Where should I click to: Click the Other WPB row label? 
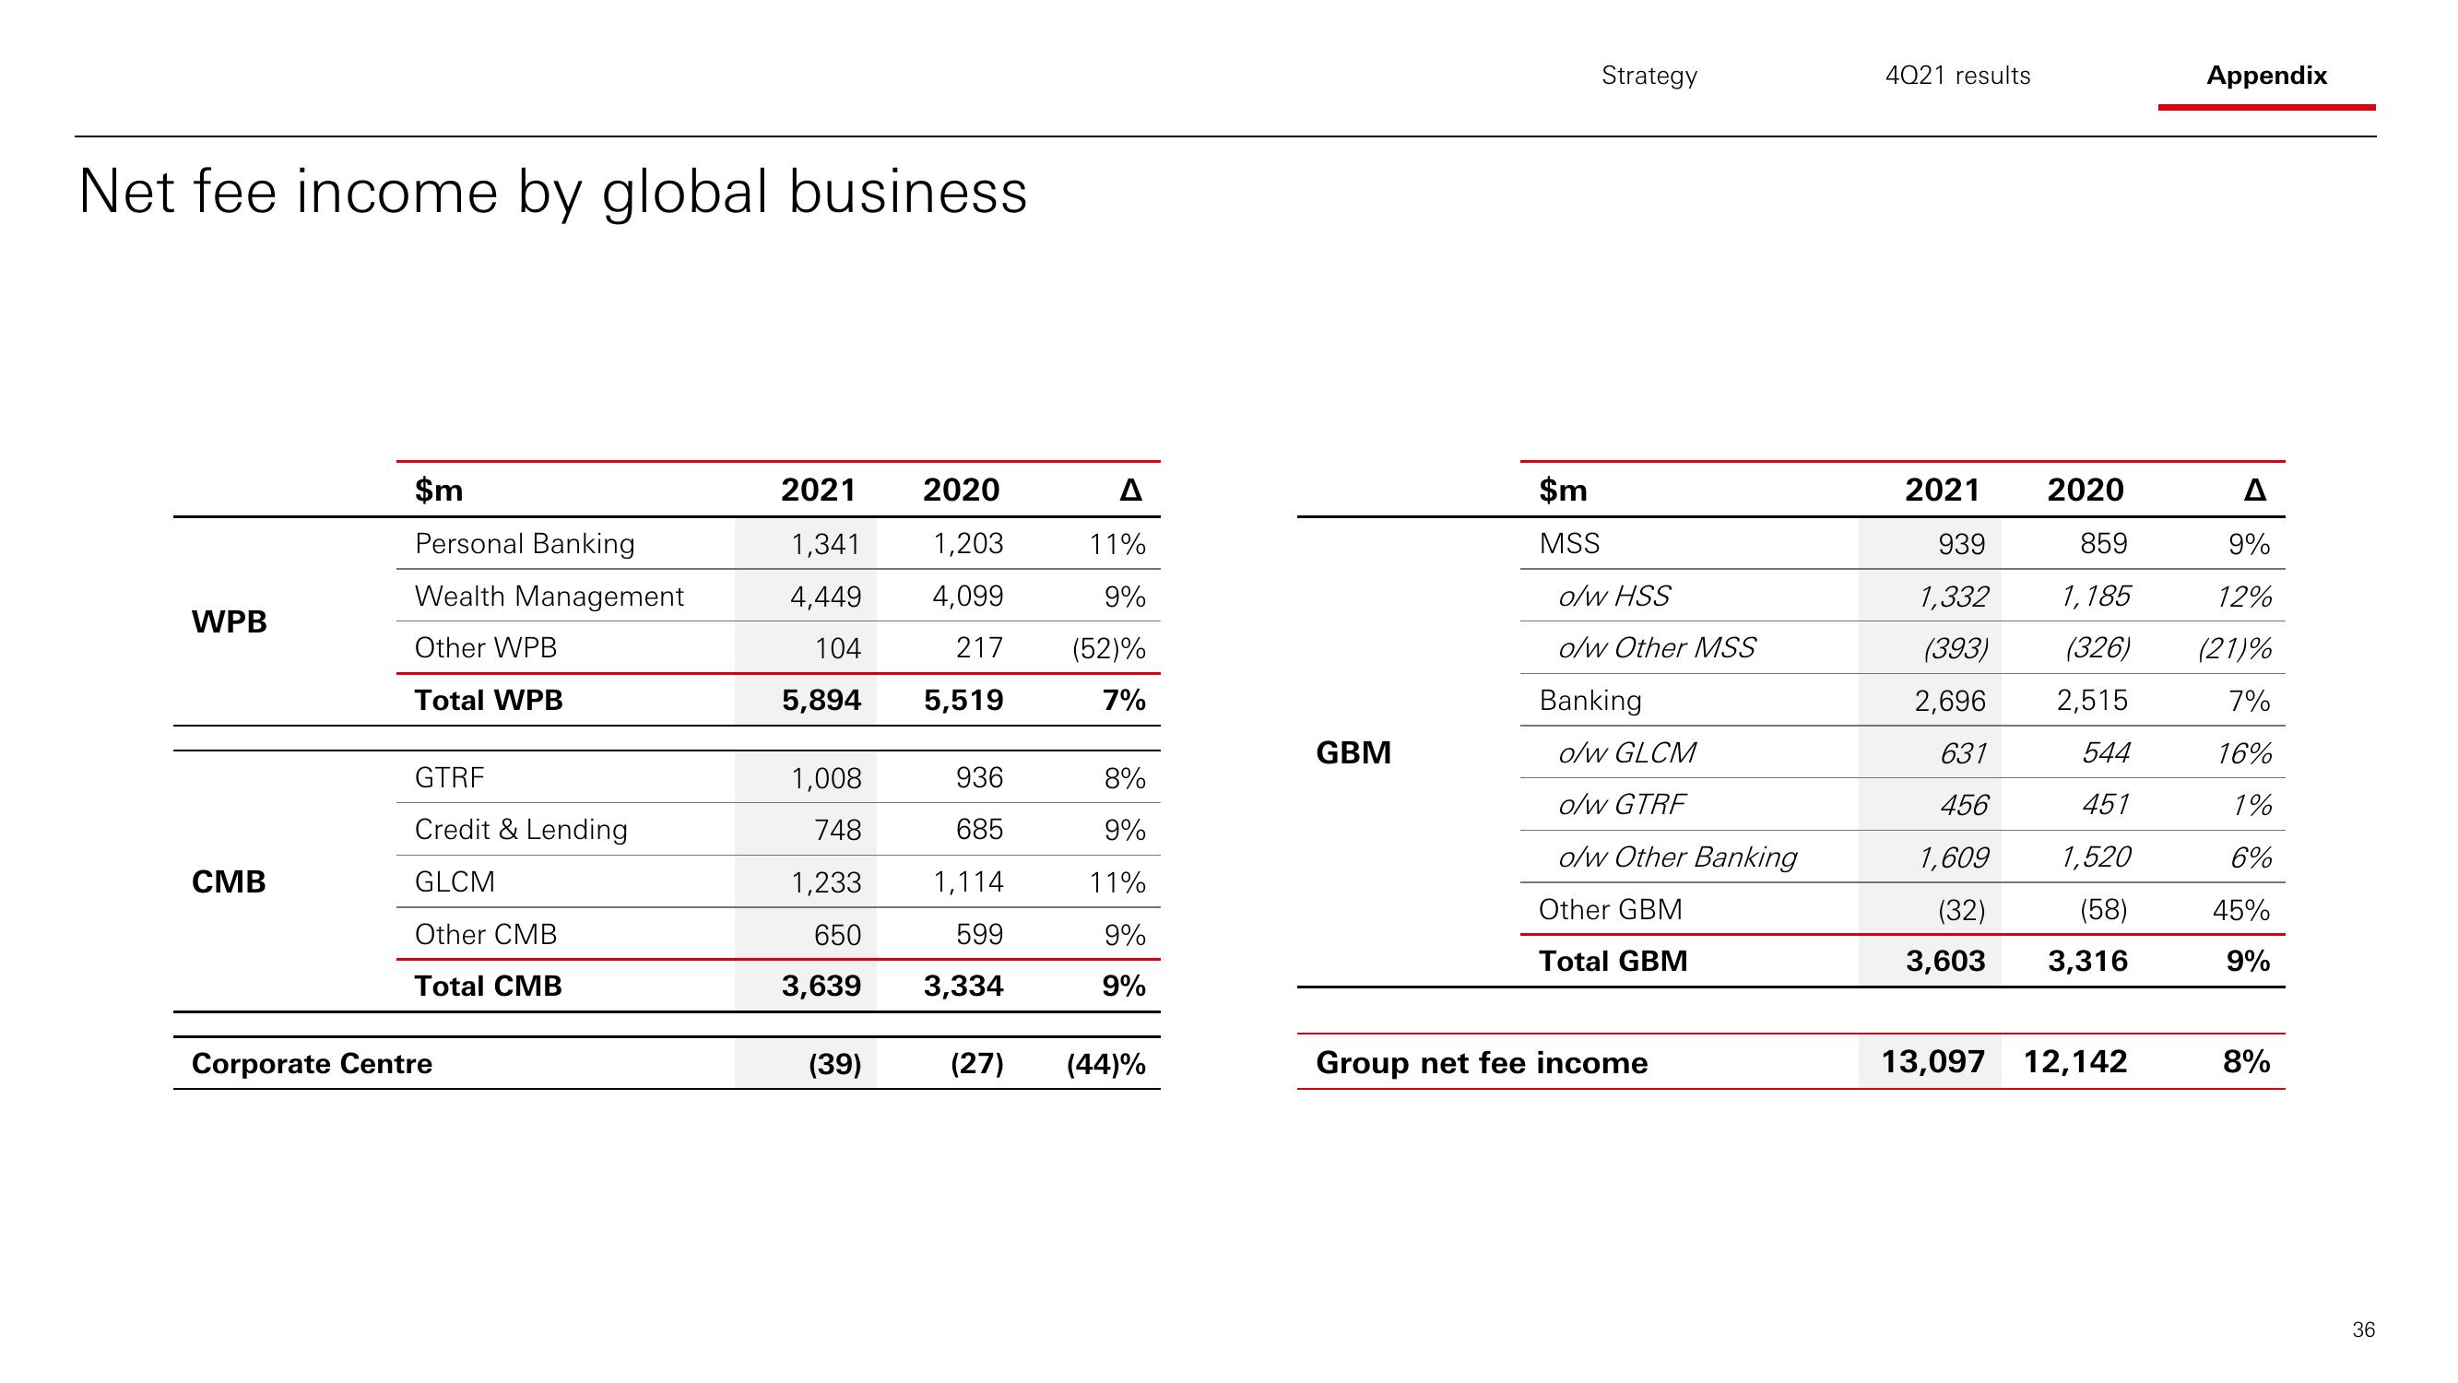coord(486,647)
